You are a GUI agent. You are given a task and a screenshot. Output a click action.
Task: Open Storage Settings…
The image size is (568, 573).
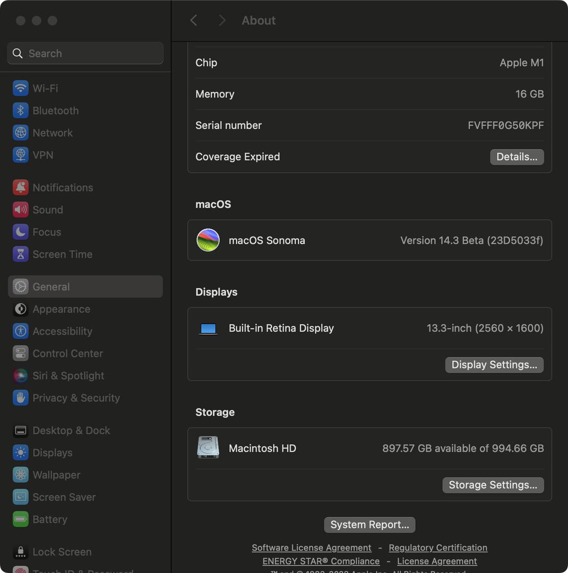click(493, 485)
